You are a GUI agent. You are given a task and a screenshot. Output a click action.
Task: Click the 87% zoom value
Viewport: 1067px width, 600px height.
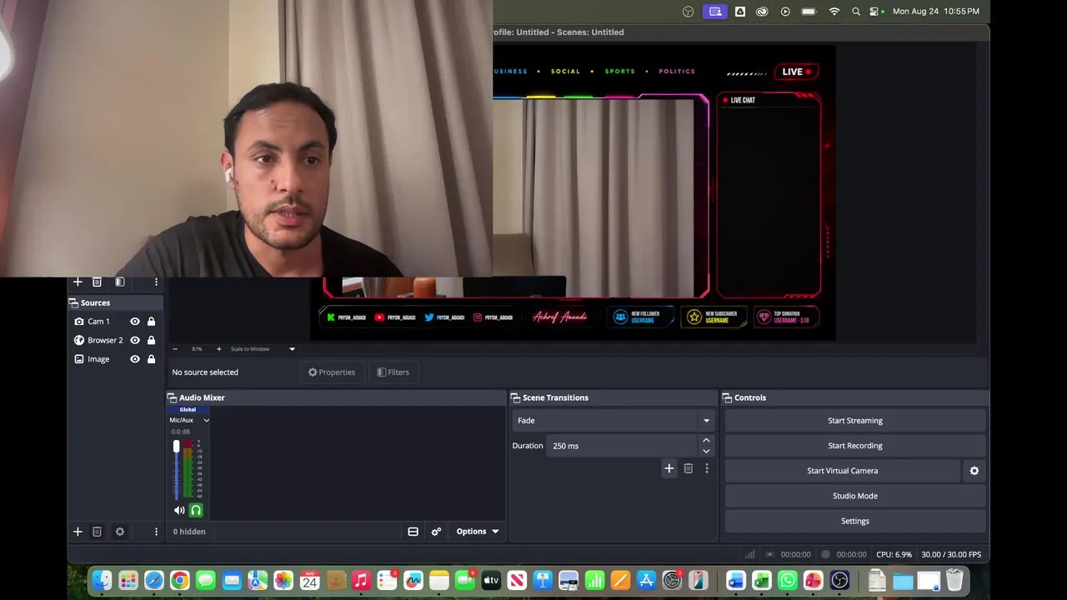point(197,349)
